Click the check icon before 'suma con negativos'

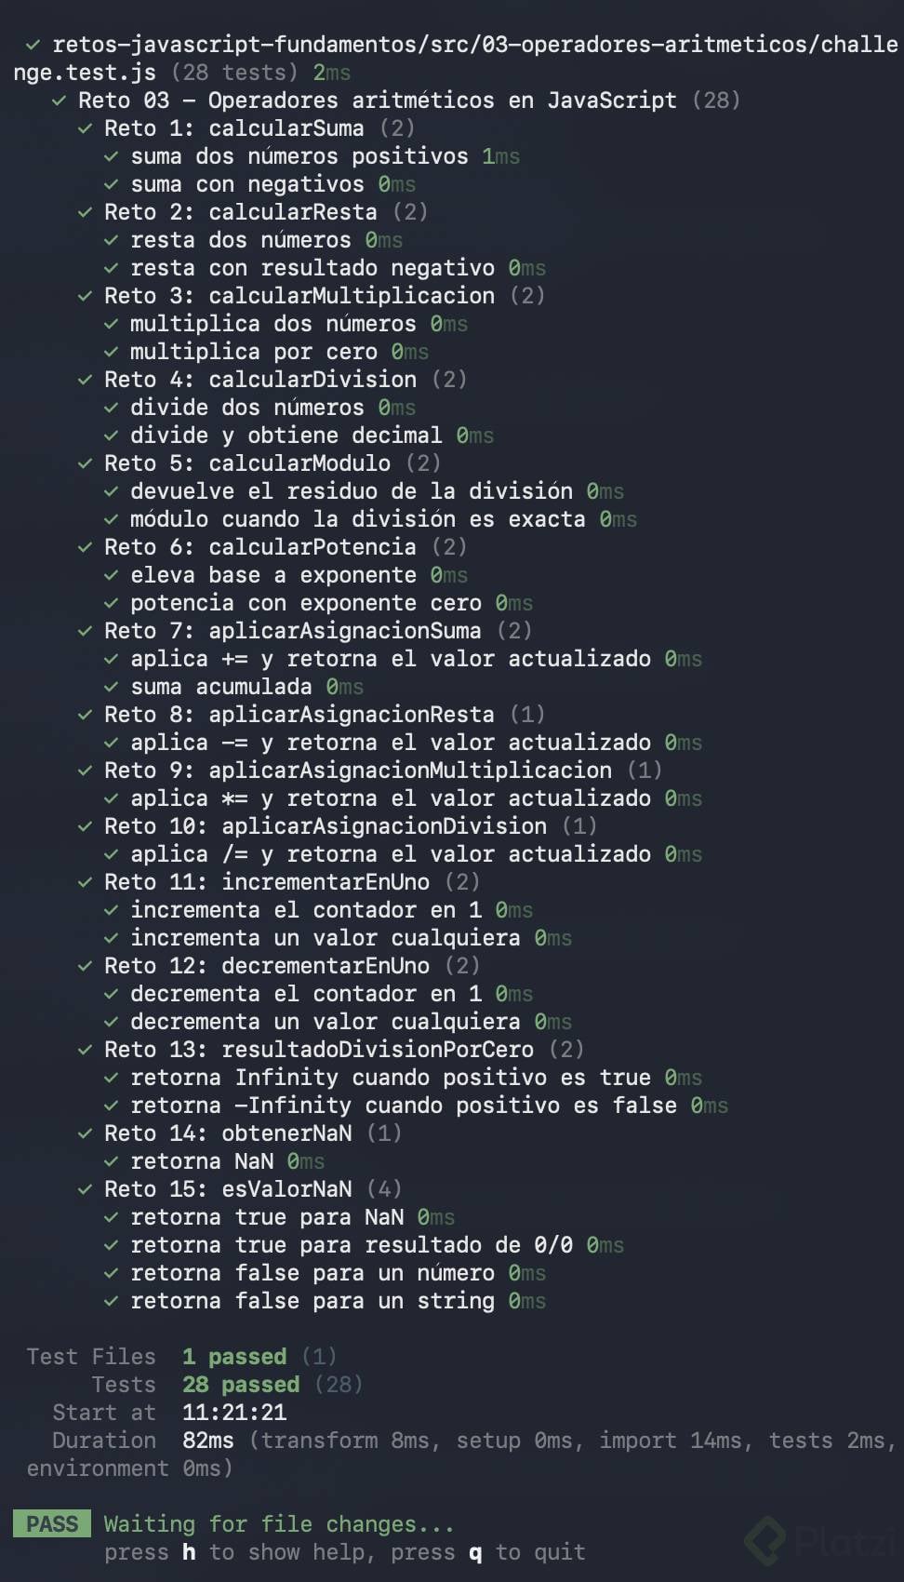pos(111,184)
